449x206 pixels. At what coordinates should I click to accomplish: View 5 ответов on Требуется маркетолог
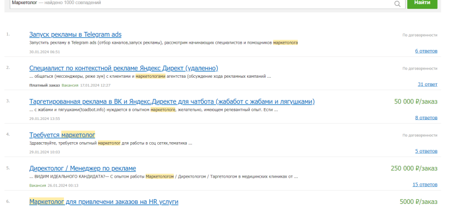coord(426,151)
